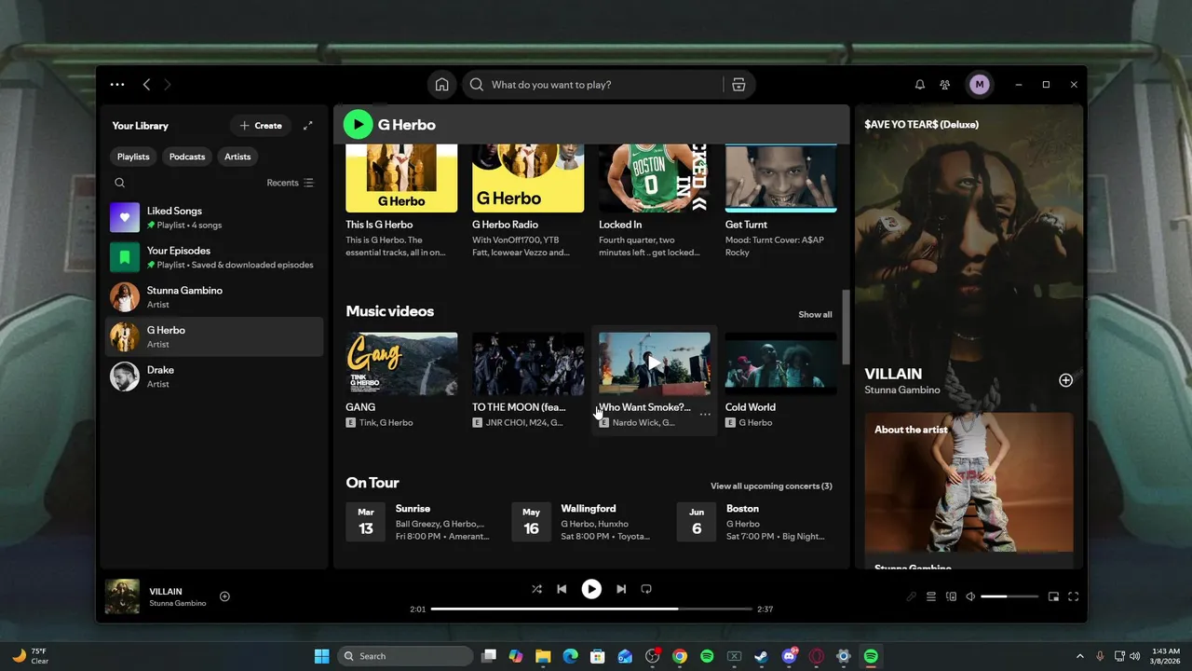Pause or play current track
This screenshot has width=1192, height=671.
[x=591, y=589]
